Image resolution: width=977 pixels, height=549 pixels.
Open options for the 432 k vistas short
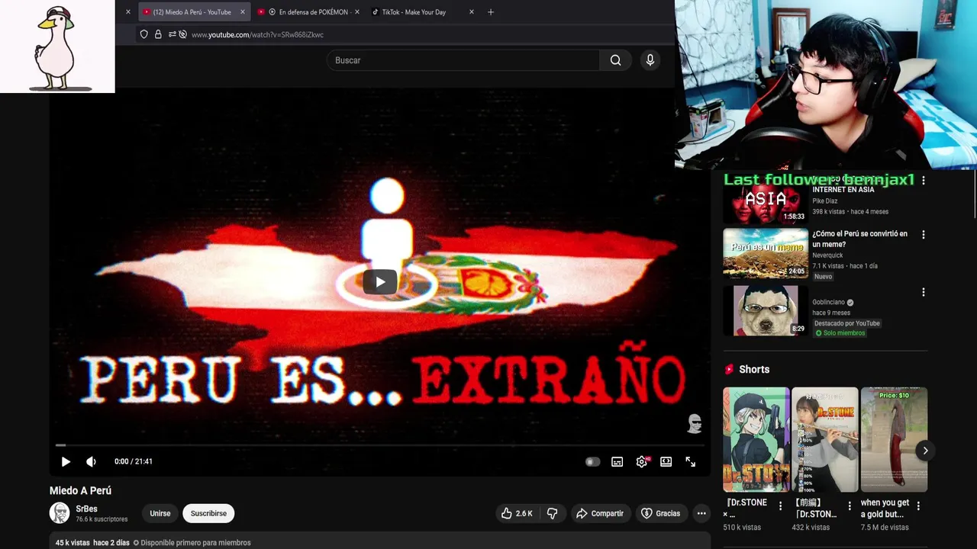[x=850, y=506]
